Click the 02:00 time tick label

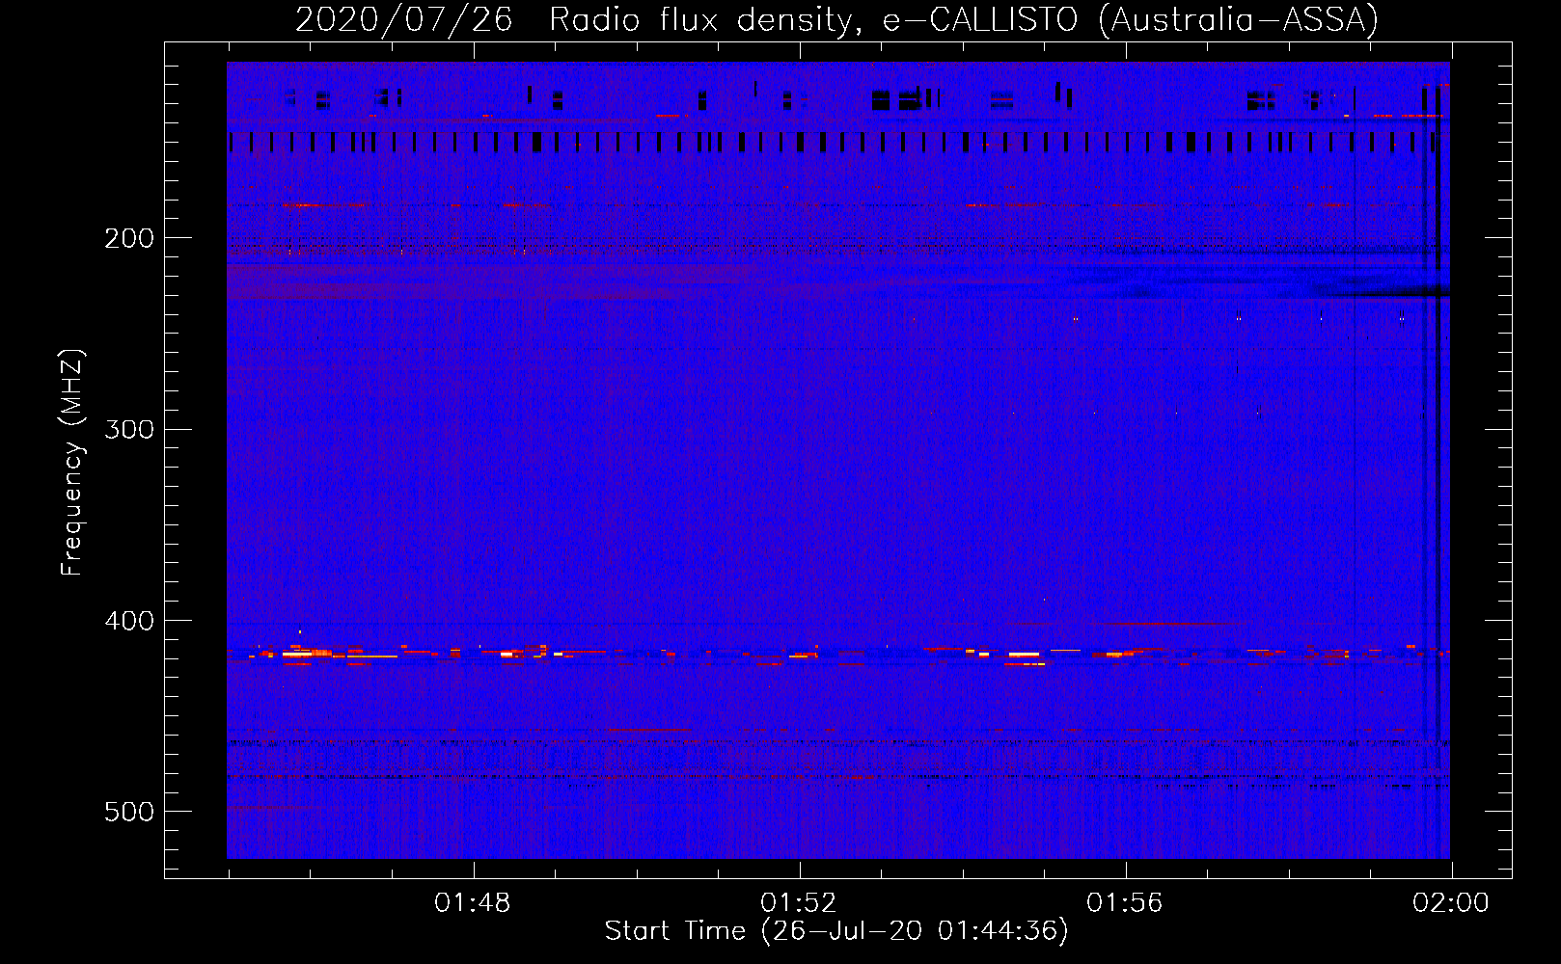coord(1451,903)
